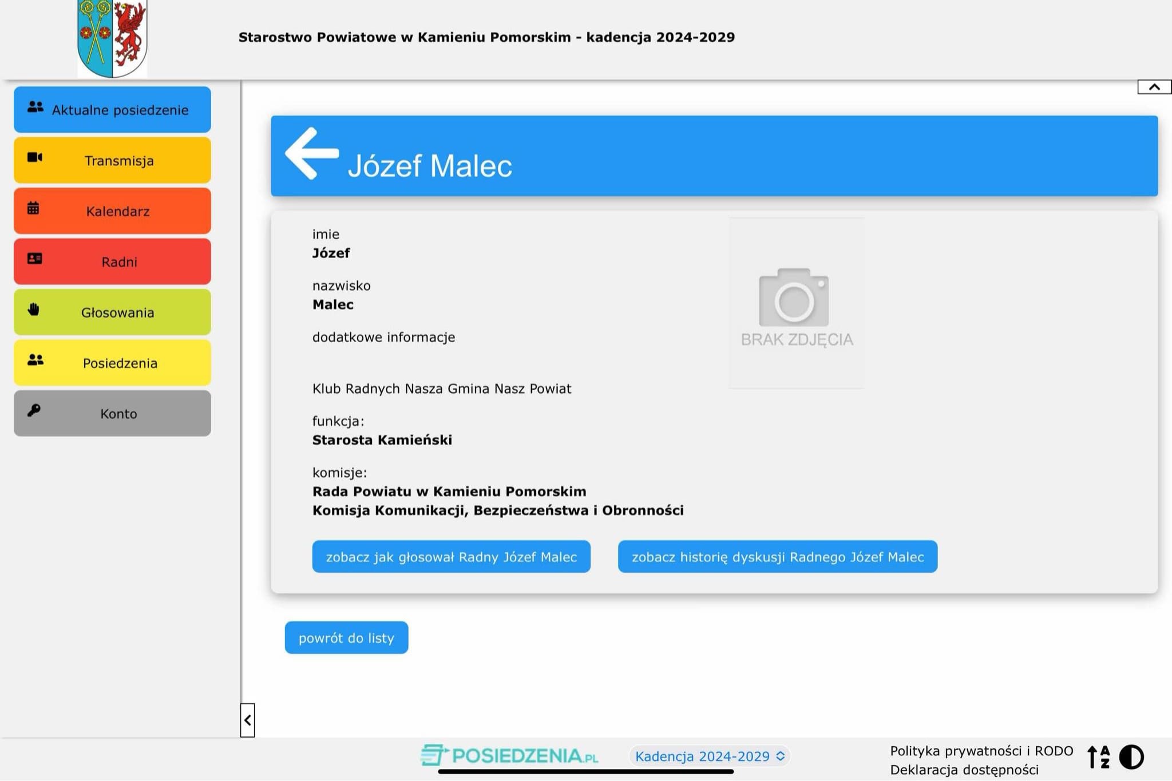This screenshot has width=1172, height=781.
Task: Click the video camera icon on Transmisja
Action: [x=35, y=157]
